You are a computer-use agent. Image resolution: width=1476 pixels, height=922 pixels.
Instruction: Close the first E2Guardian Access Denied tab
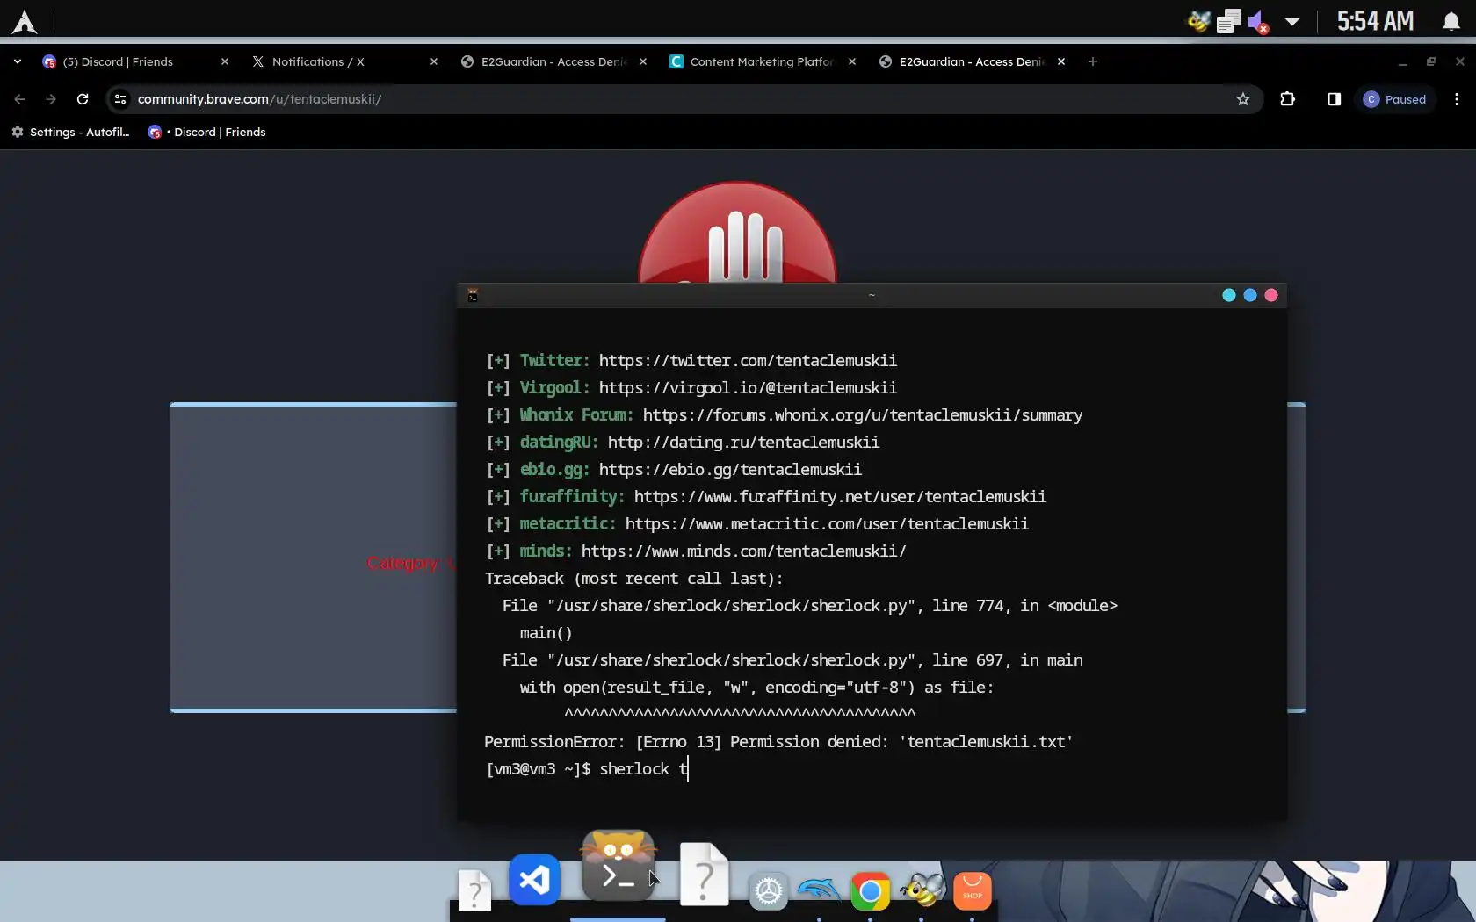pos(643,61)
